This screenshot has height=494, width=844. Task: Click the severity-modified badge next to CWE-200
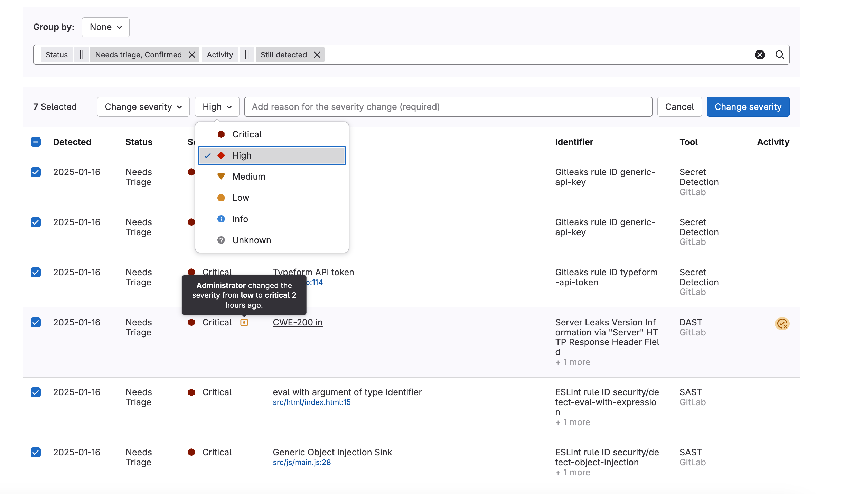pyautogui.click(x=244, y=322)
